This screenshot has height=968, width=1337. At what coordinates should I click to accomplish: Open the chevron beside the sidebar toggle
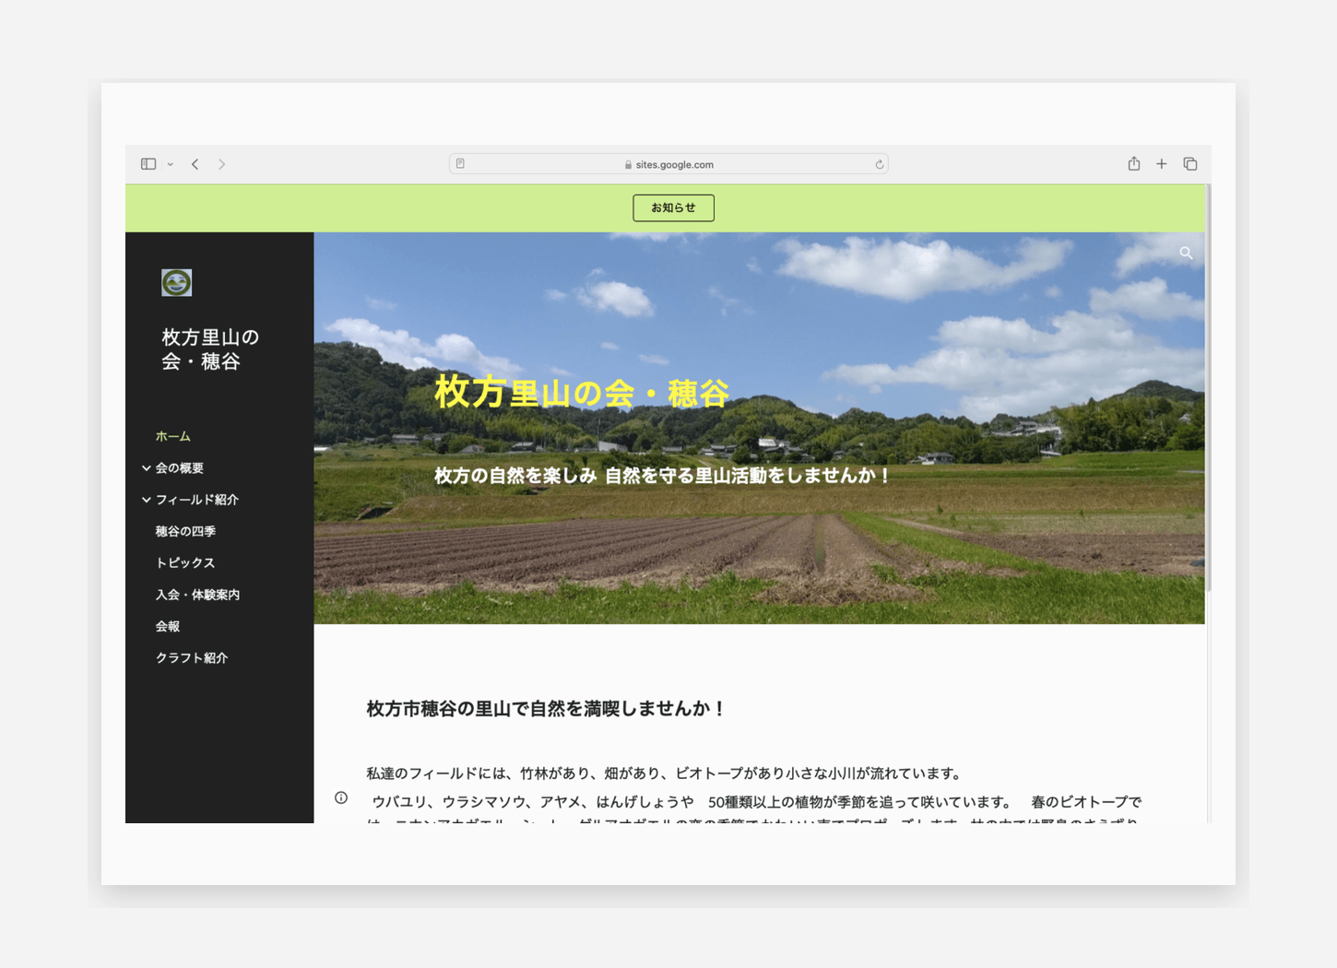pyautogui.click(x=170, y=163)
